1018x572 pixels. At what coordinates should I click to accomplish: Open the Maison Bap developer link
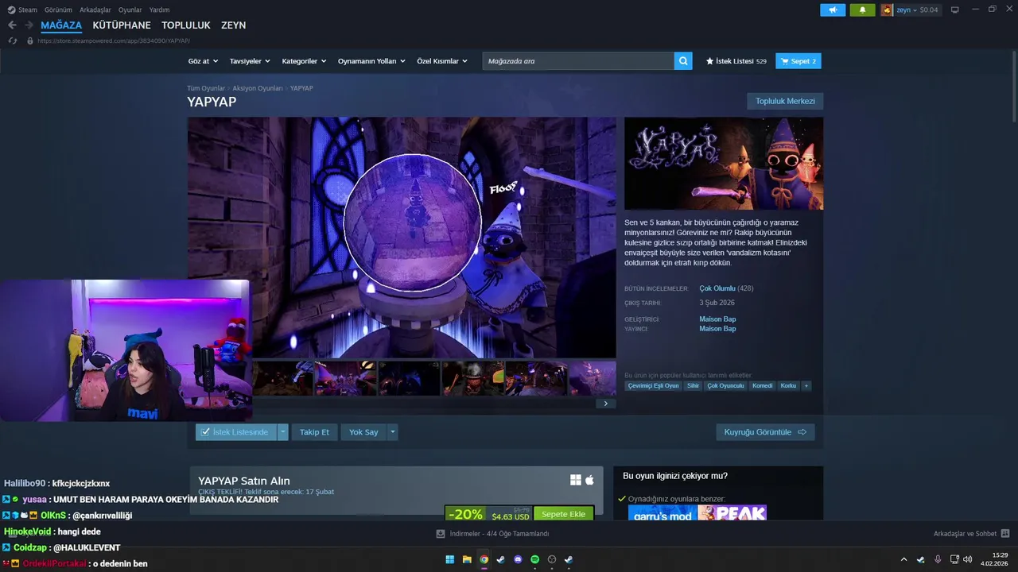pyautogui.click(x=717, y=319)
